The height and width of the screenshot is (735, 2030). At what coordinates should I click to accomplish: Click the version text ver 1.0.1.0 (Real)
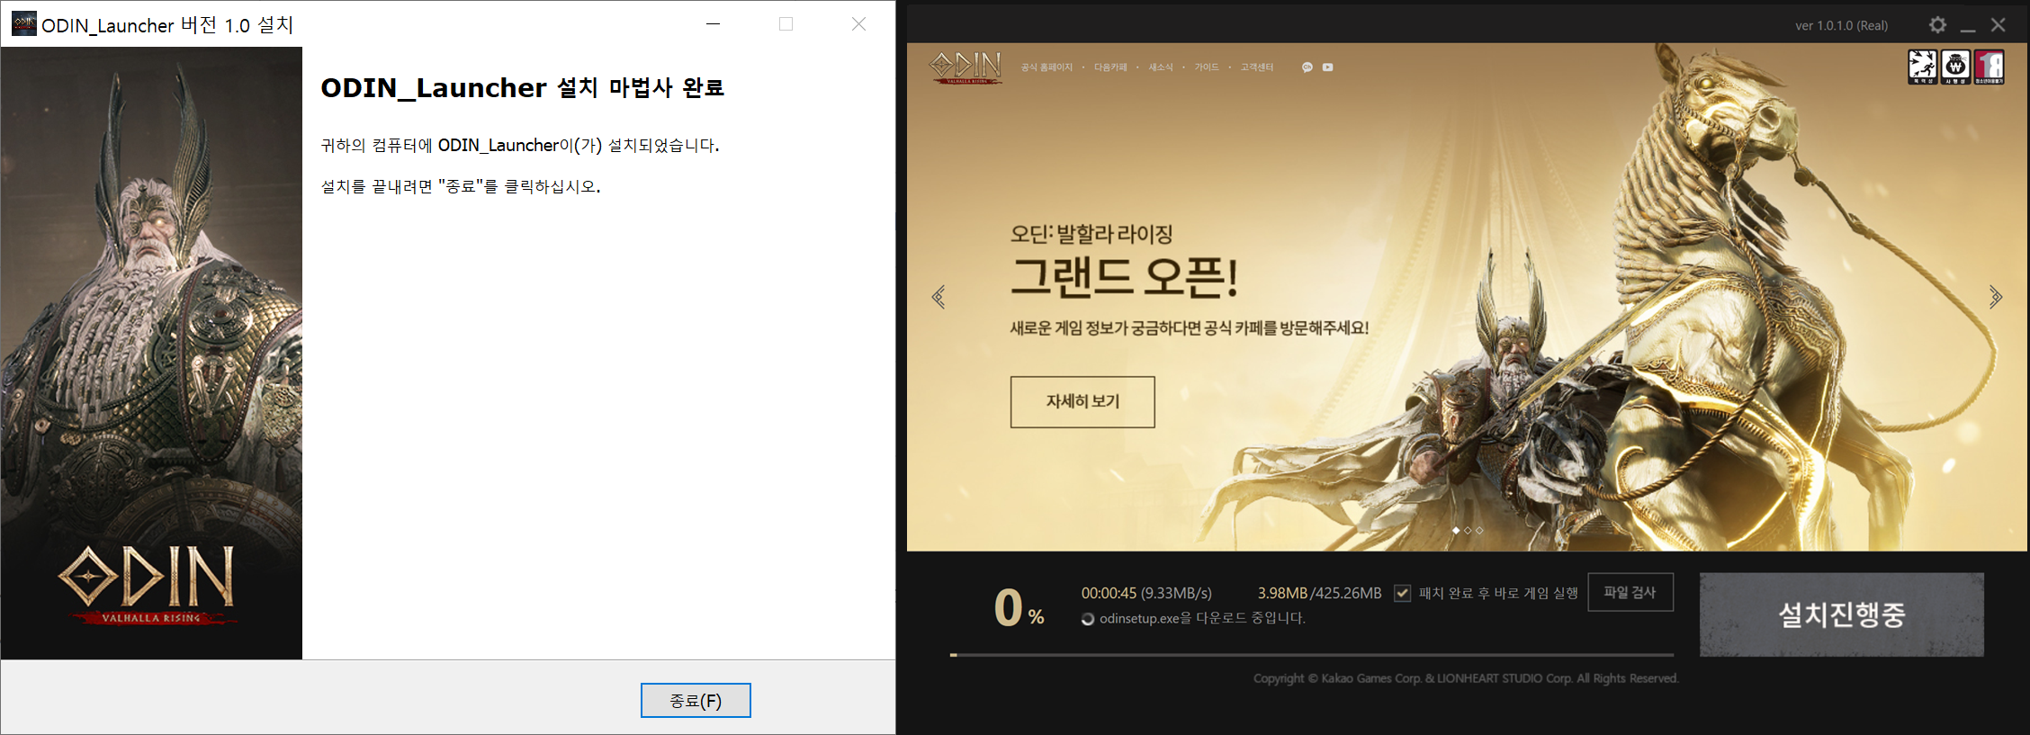[1841, 25]
